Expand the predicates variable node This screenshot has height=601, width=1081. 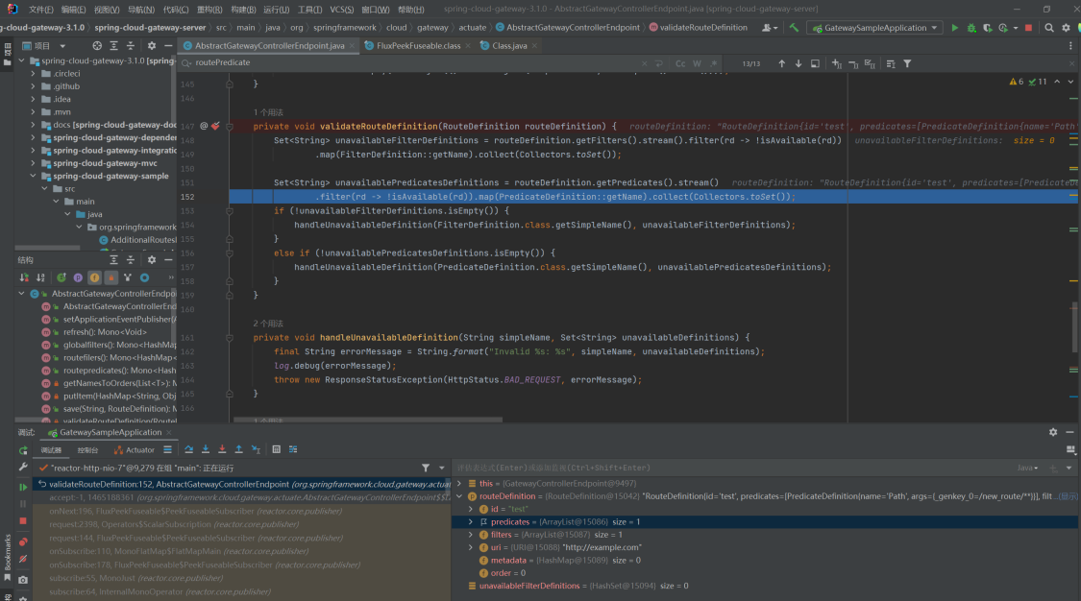pos(471,522)
